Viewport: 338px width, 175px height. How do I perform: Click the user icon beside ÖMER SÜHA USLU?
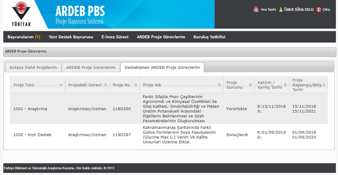(281, 9)
